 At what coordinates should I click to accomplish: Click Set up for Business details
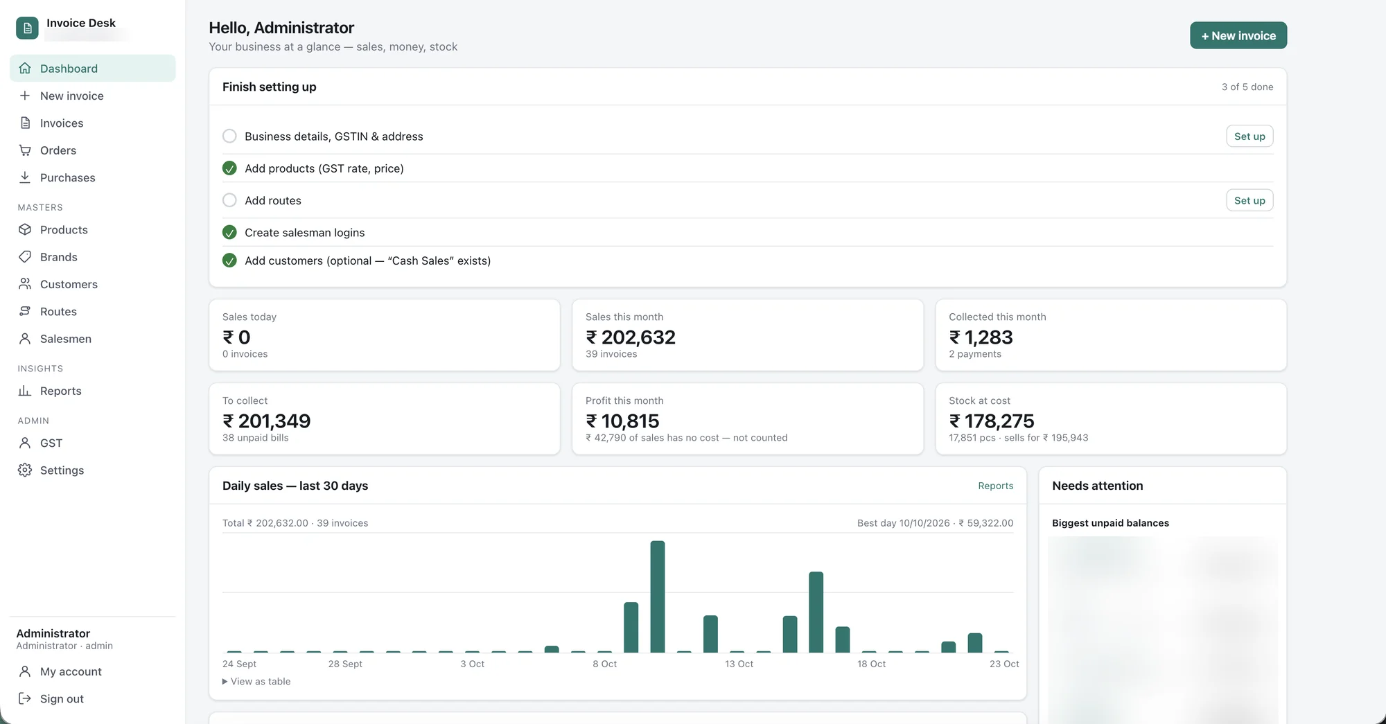pos(1249,136)
